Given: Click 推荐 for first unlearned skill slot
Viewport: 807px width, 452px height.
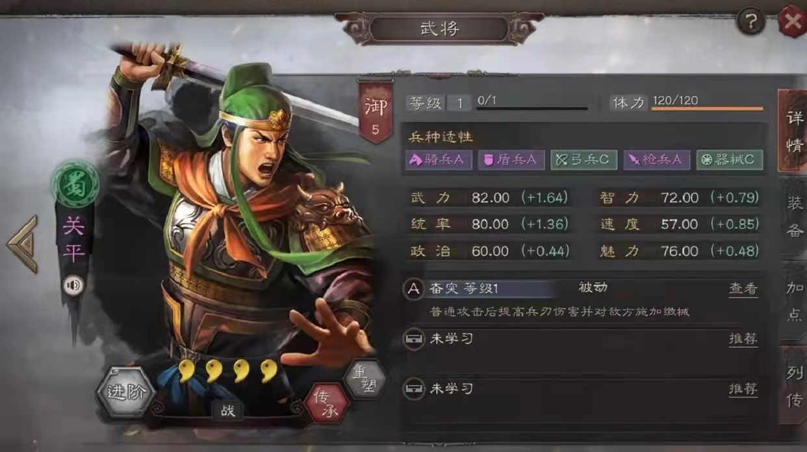Looking at the screenshot, I should point(743,339).
